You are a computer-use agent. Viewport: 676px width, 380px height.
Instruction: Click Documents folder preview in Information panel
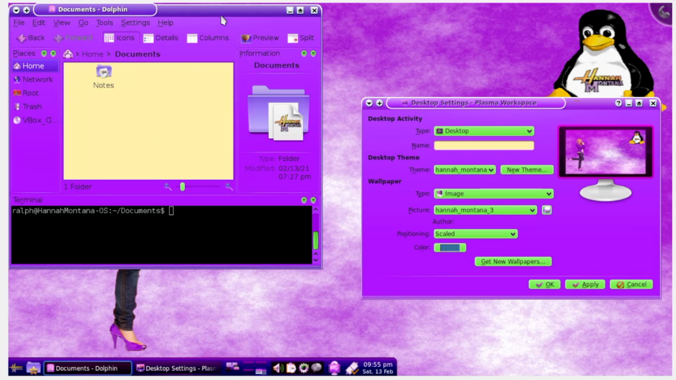[x=279, y=113]
